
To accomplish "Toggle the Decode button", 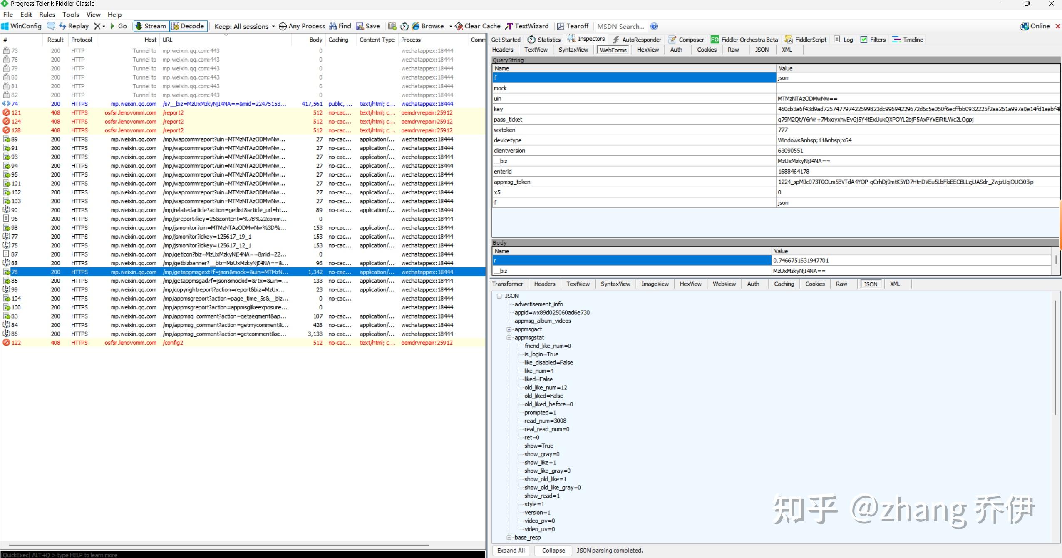I will (x=188, y=26).
